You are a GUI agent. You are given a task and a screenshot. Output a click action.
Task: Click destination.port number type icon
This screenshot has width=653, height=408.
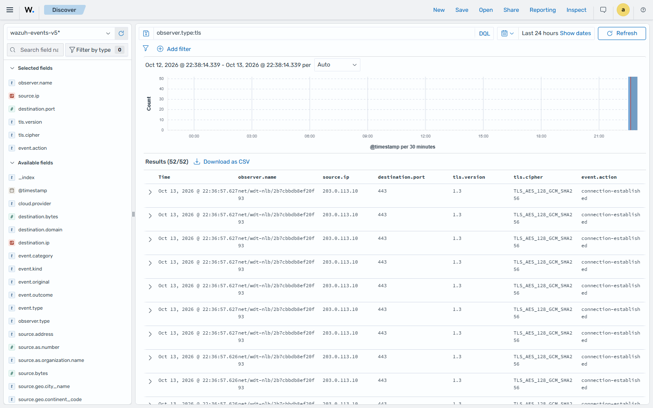[12, 109]
